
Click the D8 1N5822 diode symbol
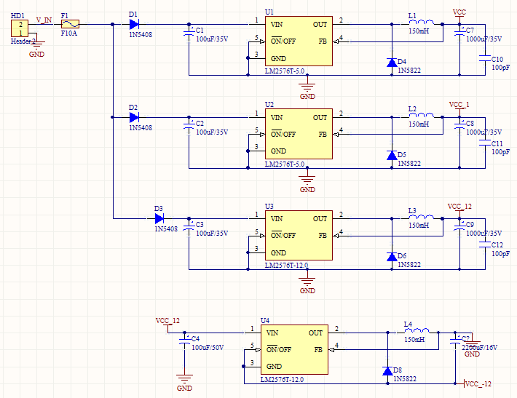point(387,371)
